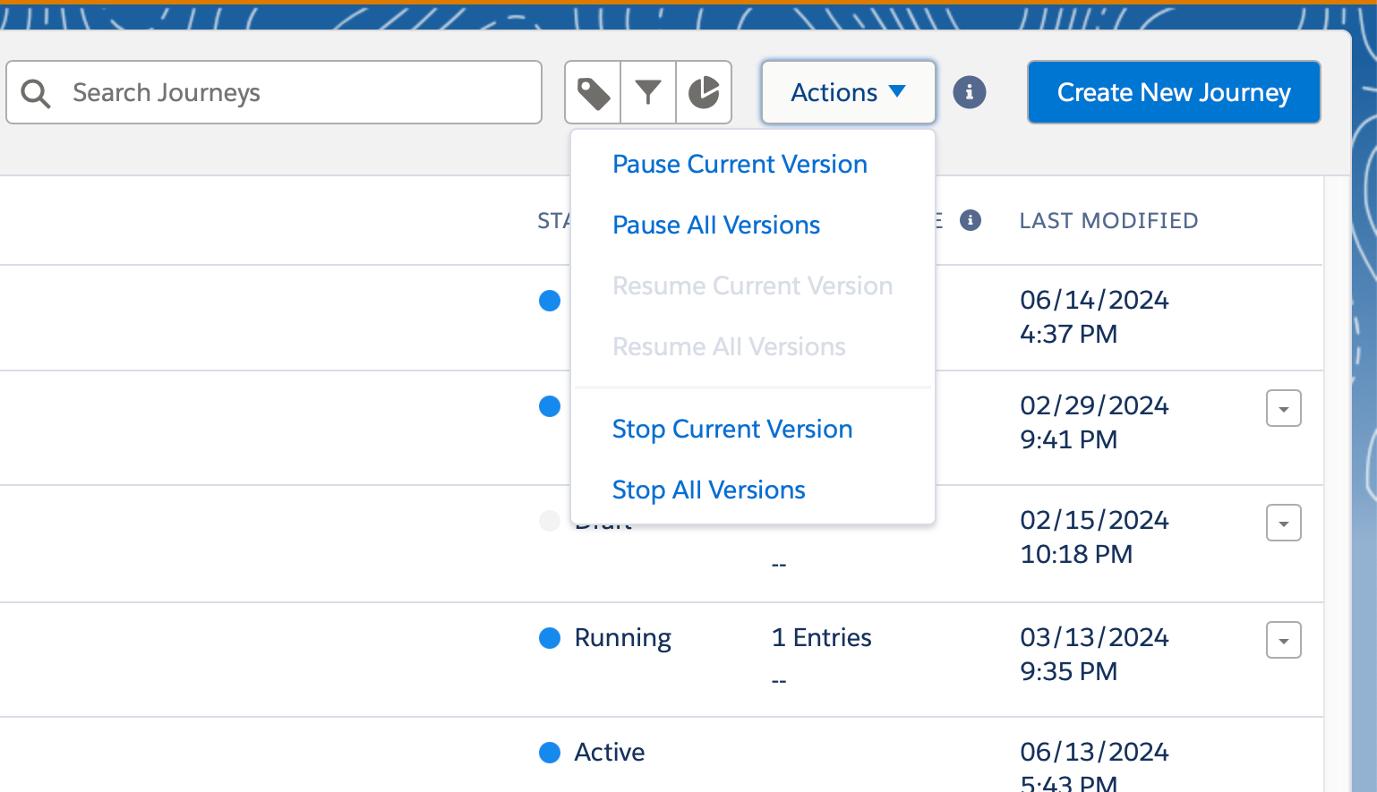Click info icon next to Actions
Screen dimensions: 1377x792
(970, 92)
